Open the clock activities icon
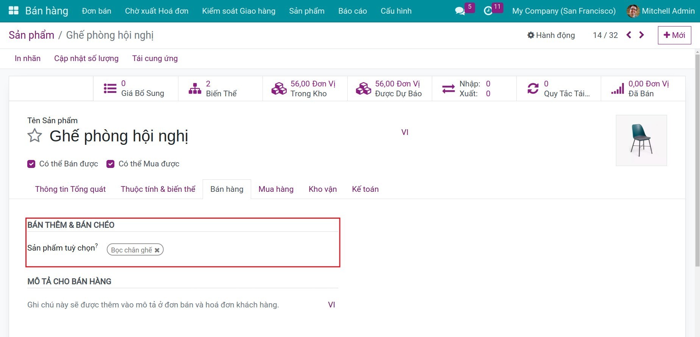 coord(488,11)
